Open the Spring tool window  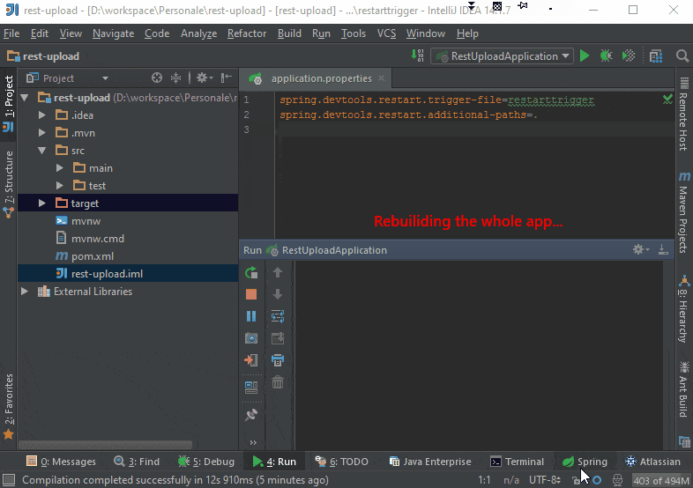[585, 462]
